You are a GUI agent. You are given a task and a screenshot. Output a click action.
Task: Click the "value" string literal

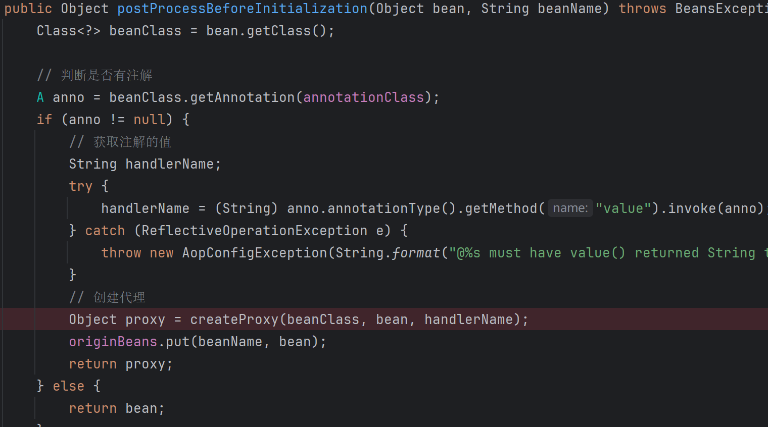[x=622, y=208]
